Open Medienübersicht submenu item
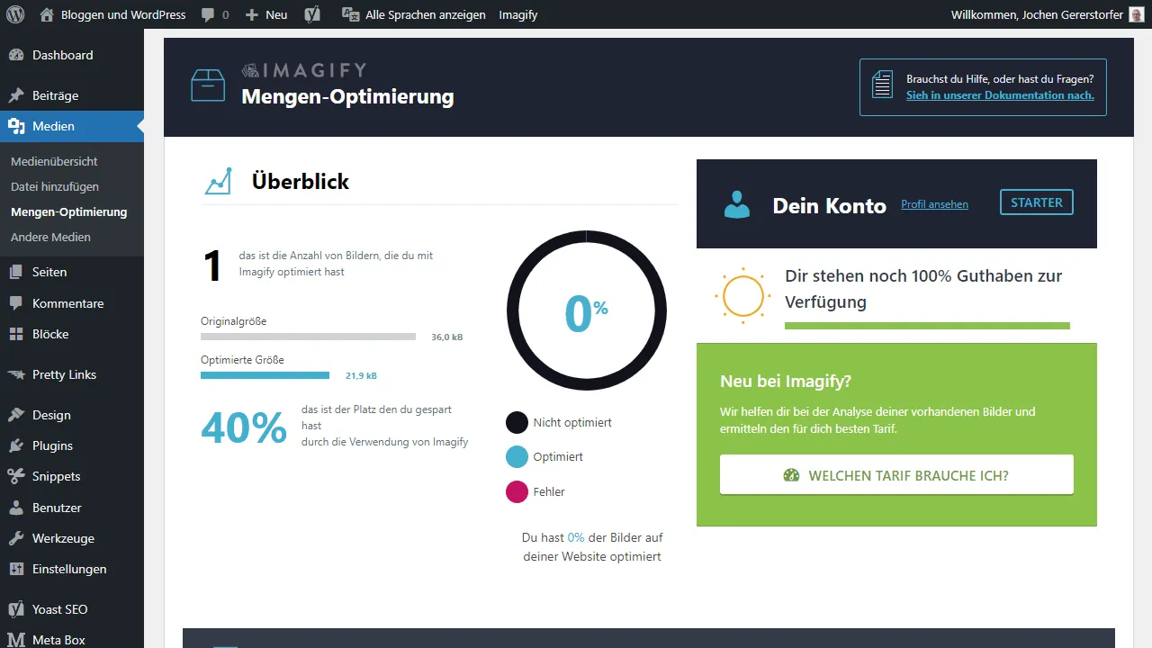The height and width of the screenshot is (648, 1152). click(x=54, y=161)
